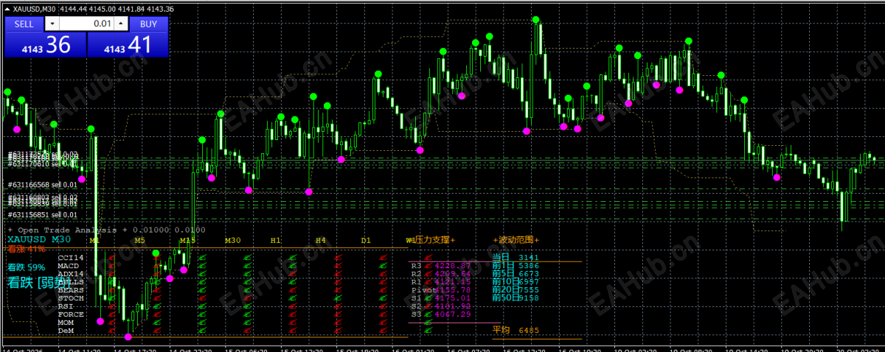Click the RSI signal arrow under H1
The height and width of the screenshot is (352, 885).
tap(292, 306)
